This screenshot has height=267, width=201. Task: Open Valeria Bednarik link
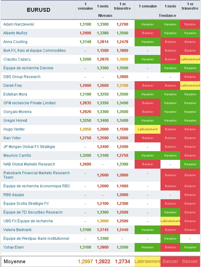(17, 230)
